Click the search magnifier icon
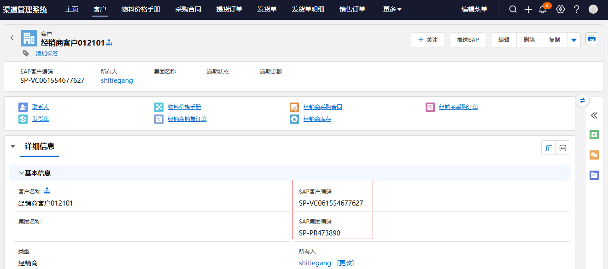This screenshot has height=269, width=608. [513, 10]
